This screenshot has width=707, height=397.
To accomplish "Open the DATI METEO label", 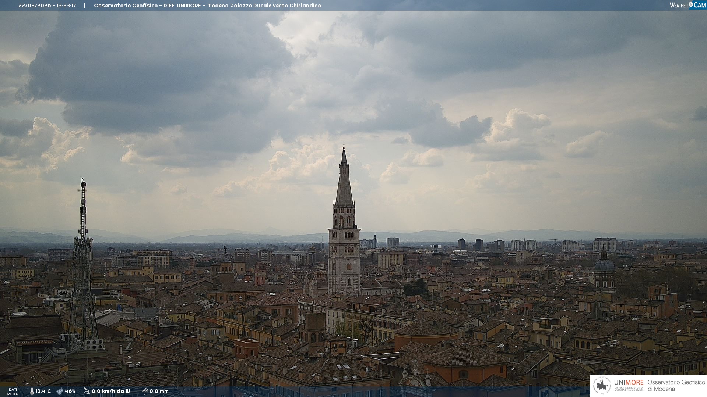I will pyautogui.click(x=13, y=391).
